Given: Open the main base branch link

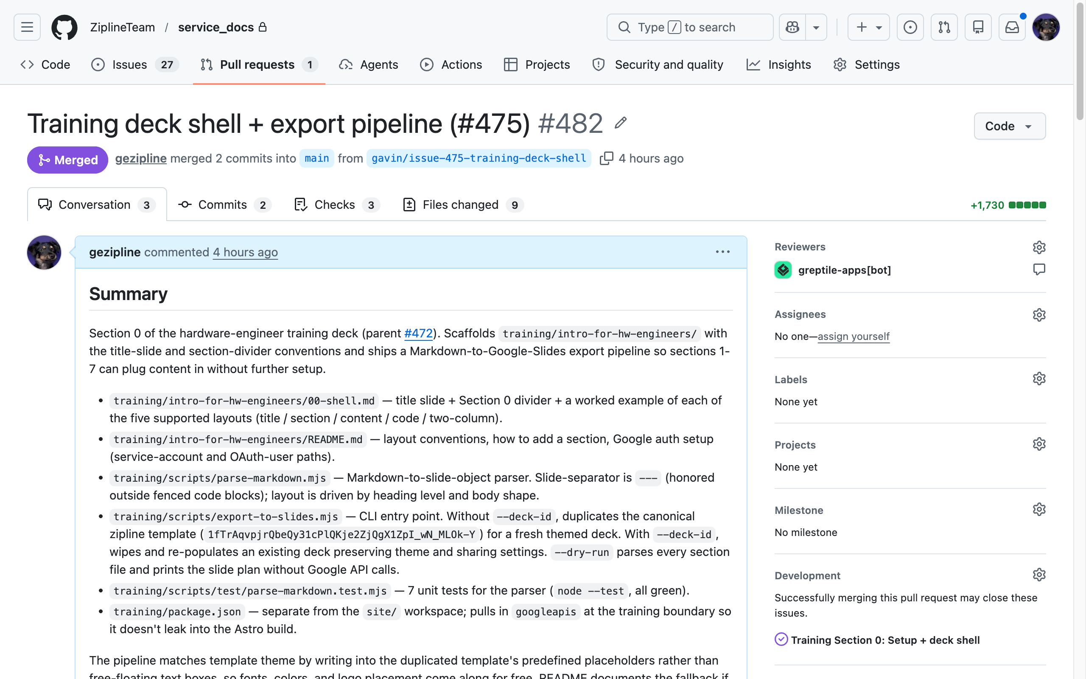Looking at the screenshot, I should tap(317, 159).
